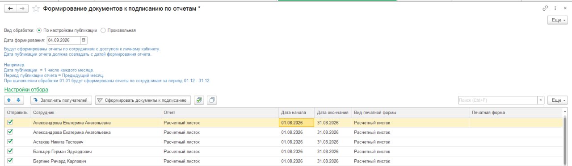Select Дата окончания cell in the Бальцер row

point(332,152)
